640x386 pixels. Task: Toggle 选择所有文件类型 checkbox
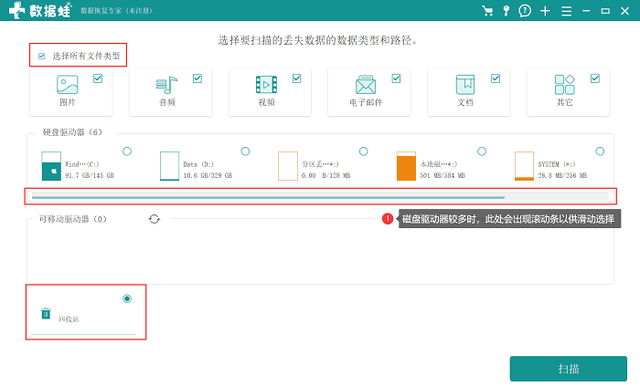(x=42, y=57)
